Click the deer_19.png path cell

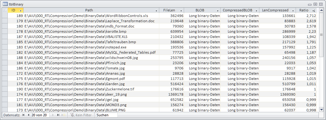point(91,94)
